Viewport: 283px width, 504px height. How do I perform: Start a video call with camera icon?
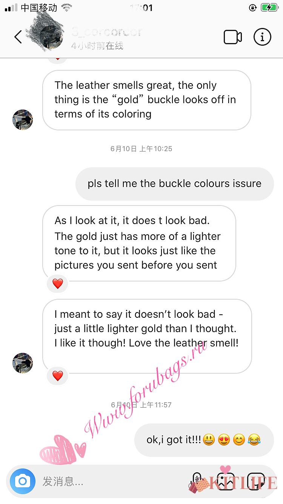click(232, 37)
